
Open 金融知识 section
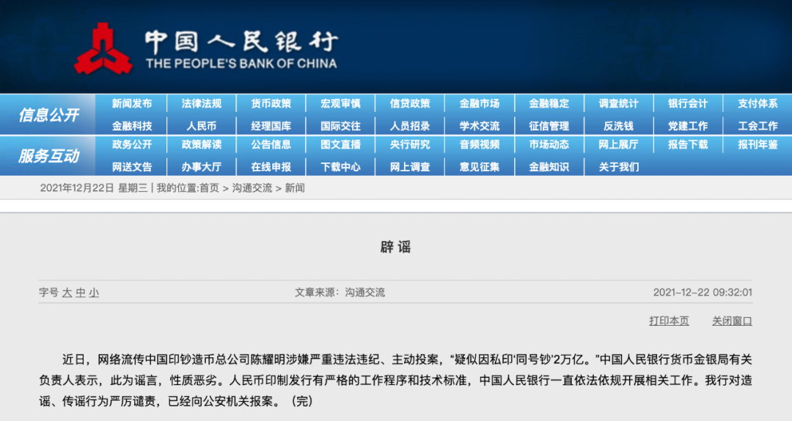point(549,167)
